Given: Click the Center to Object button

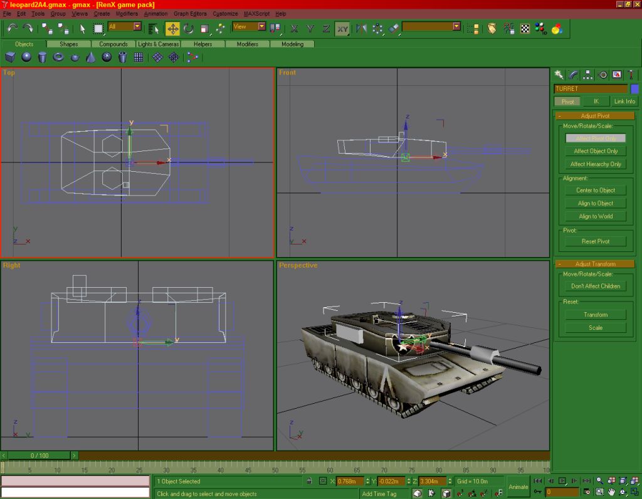Looking at the screenshot, I should point(595,190).
